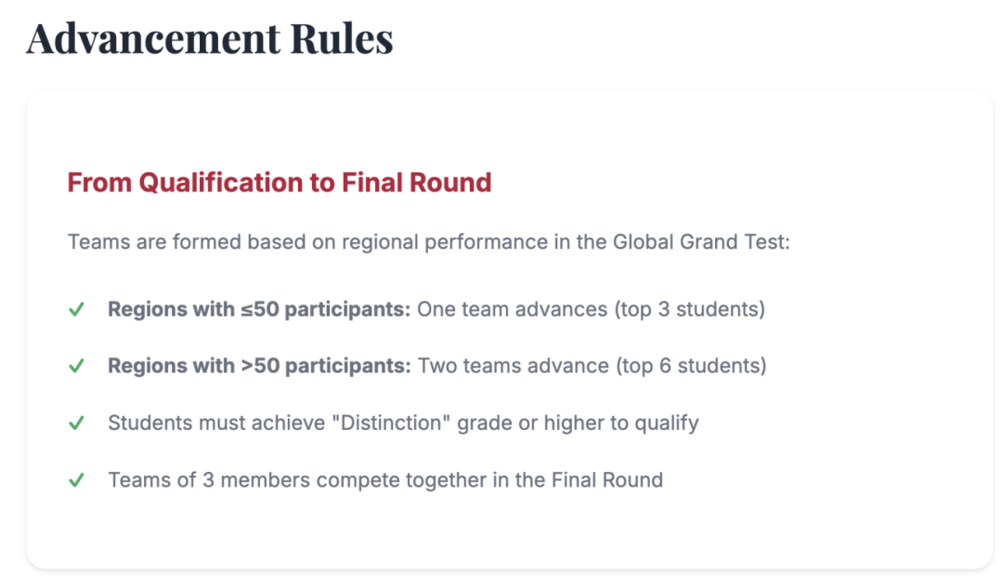This screenshot has height=588, width=1003.
Task: Click the checkmark beside '>50 participants' rule
Action: click(76, 366)
